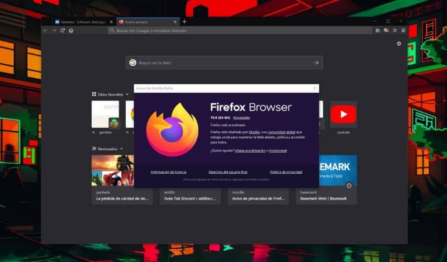
Task: Select the Nueva pestaña tab
Action: (x=148, y=22)
